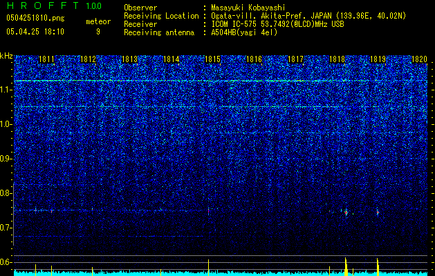The height and width of the screenshot is (276, 435).
Task: Click the HROFFT program title
Action: pos(43,6)
